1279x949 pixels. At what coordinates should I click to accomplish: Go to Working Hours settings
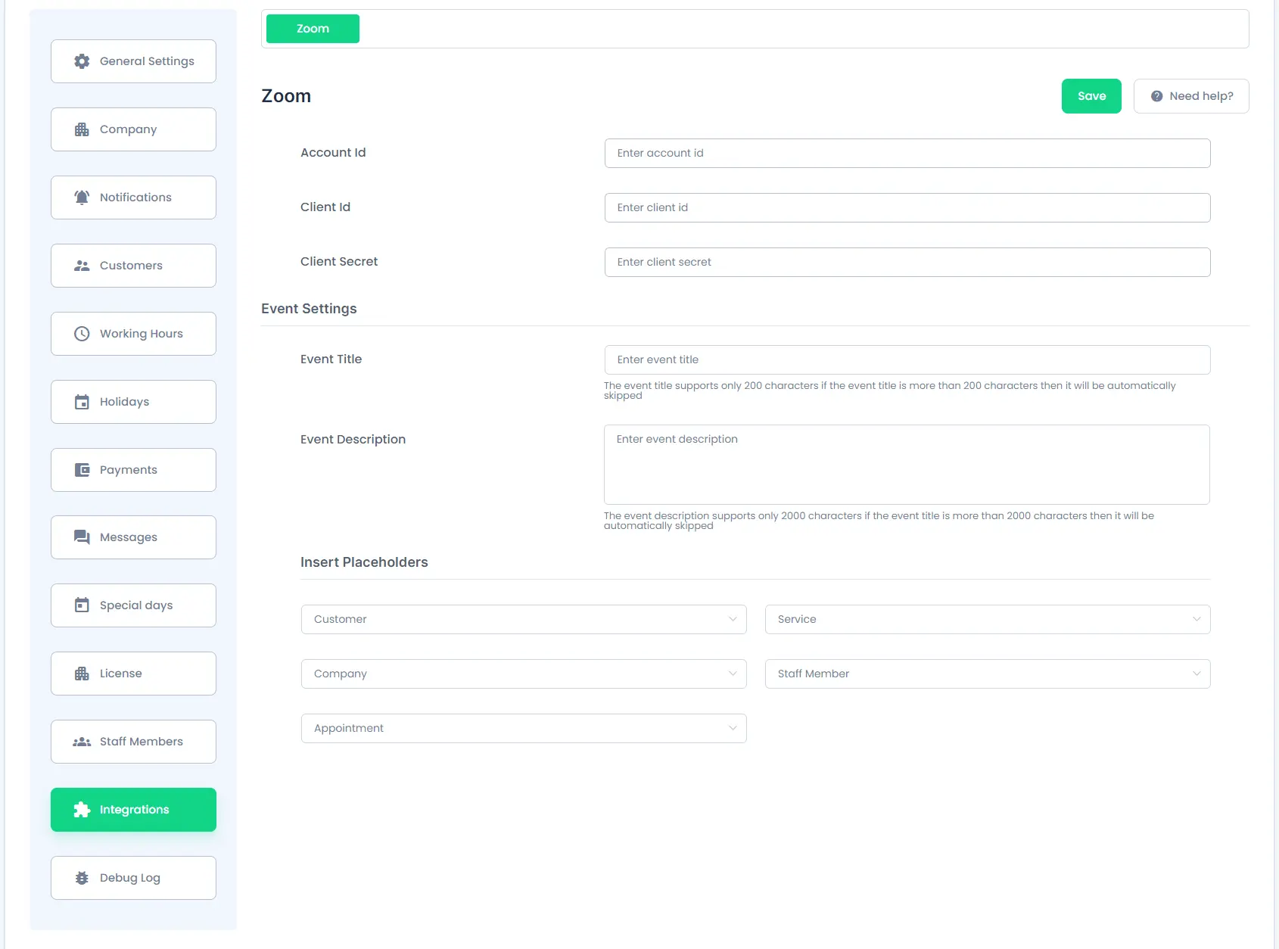click(133, 334)
